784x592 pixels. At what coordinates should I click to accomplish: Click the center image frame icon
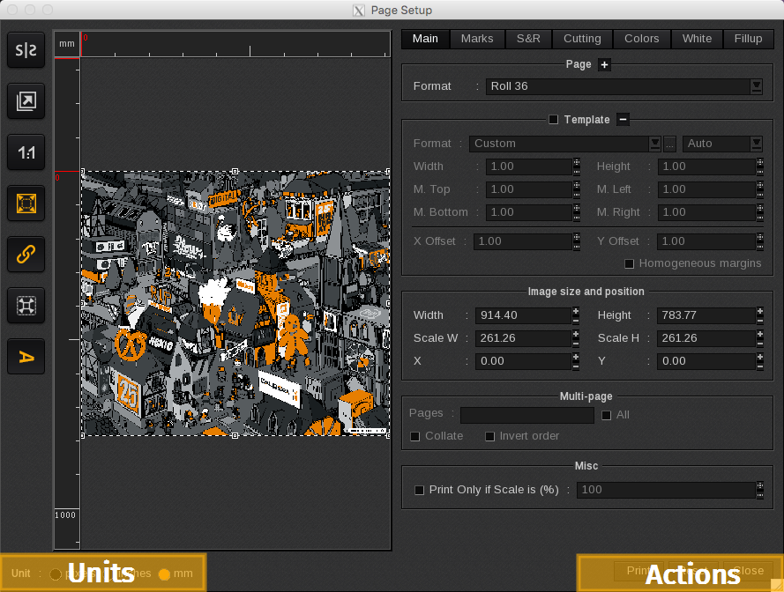26,306
